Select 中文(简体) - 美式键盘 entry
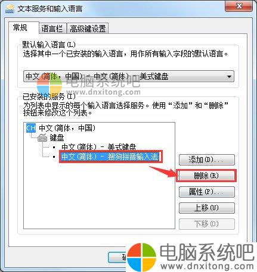Image resolution: width=257 pixels, height=272 pixels. point(99,147)
